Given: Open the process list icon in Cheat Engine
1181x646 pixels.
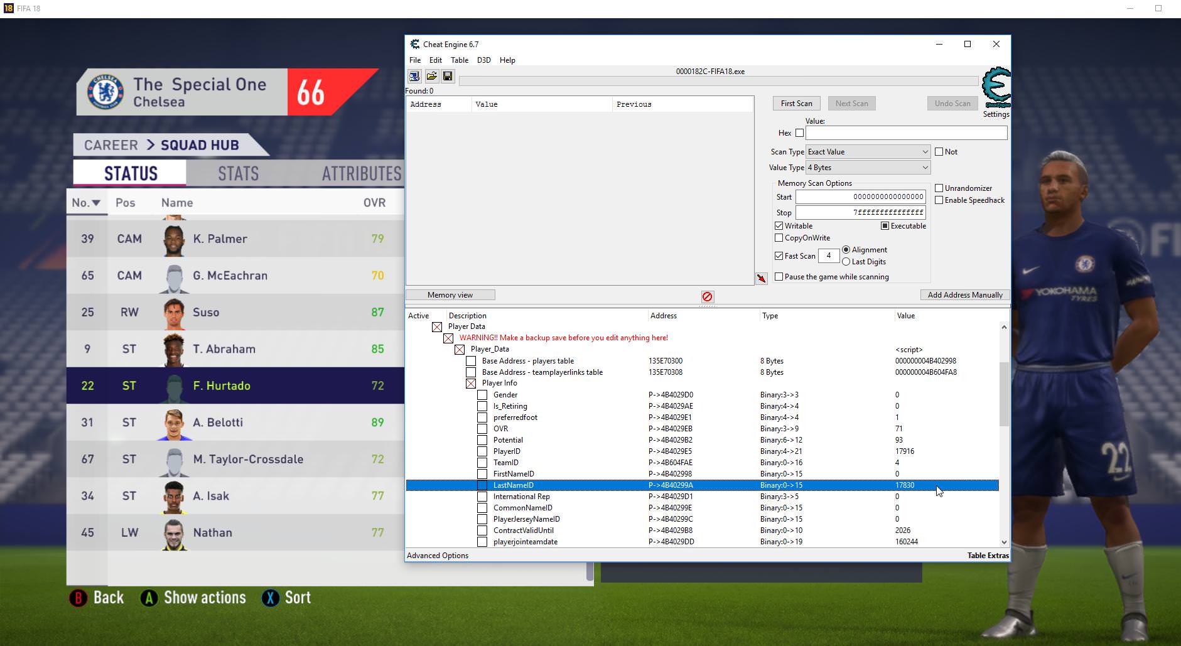Looking at the screenshot, I should click(x=414, y=77).
